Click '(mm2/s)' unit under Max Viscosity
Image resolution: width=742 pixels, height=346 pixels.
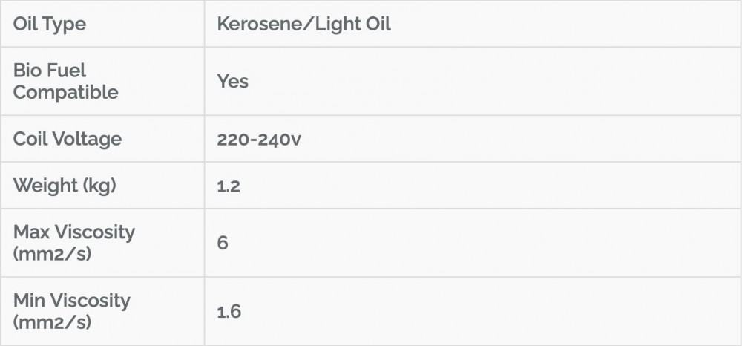tap(51, 255)
